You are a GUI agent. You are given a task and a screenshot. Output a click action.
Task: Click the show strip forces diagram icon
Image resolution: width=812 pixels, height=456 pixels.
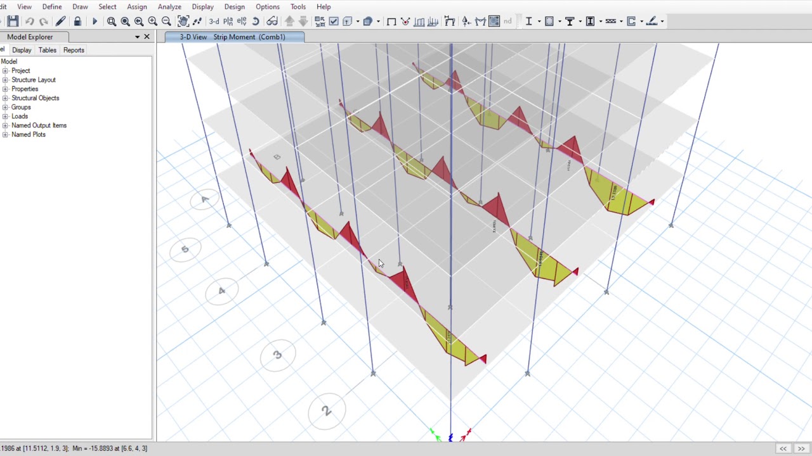(433, 21)
